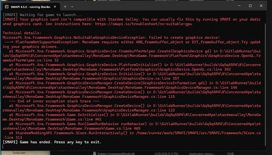The width and height of the screenshot is (272, 155).
Task: Click the terminal input cursor line
Action: click(x=3, y=147)
